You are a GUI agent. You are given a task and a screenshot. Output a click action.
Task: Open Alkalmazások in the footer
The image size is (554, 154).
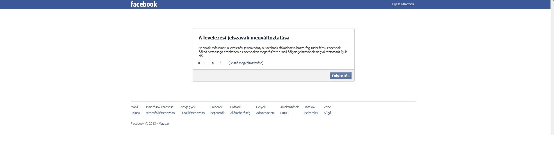pyautogui.click(x=289, y=107)
